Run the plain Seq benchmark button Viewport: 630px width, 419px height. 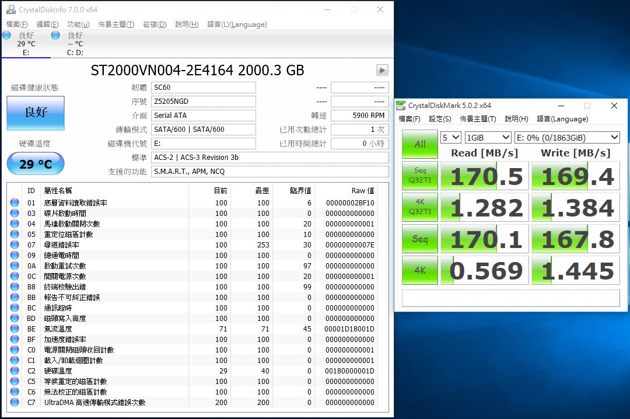point(420,239)
